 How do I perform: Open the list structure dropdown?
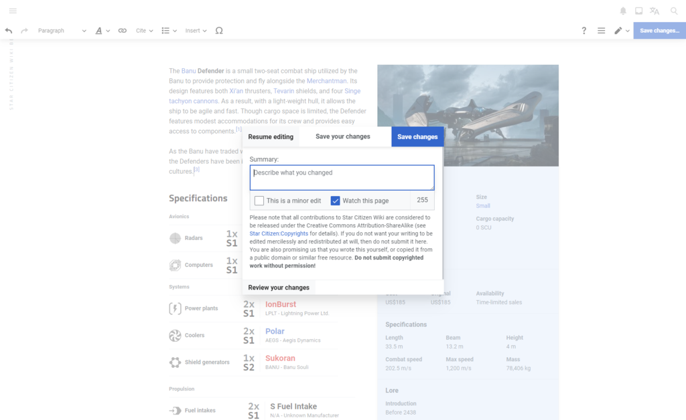tap(169, 31)
